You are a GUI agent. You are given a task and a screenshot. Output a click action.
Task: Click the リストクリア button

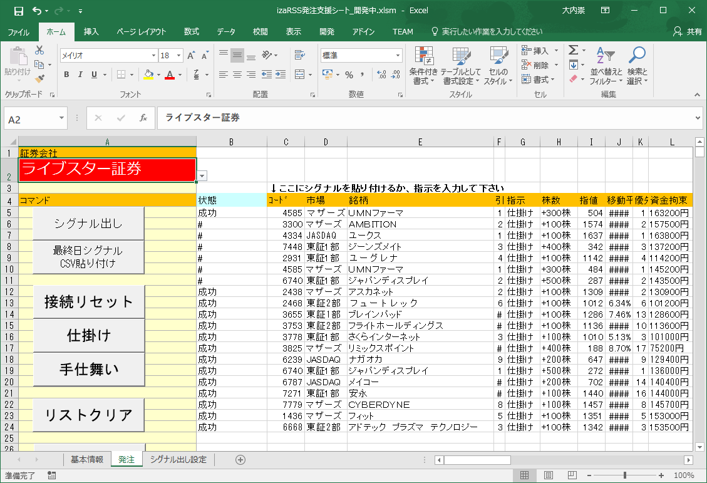click(x=88, y=415)
